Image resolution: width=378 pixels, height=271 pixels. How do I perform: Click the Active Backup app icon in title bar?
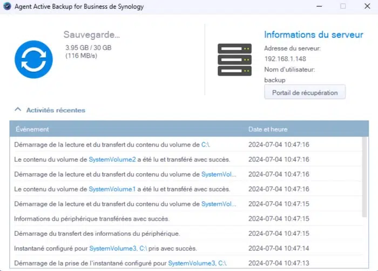coord(7,6)
